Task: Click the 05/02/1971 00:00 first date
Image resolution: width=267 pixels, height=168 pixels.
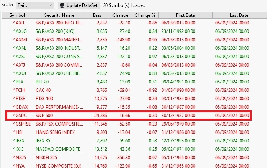Action: tap(178, 149)
